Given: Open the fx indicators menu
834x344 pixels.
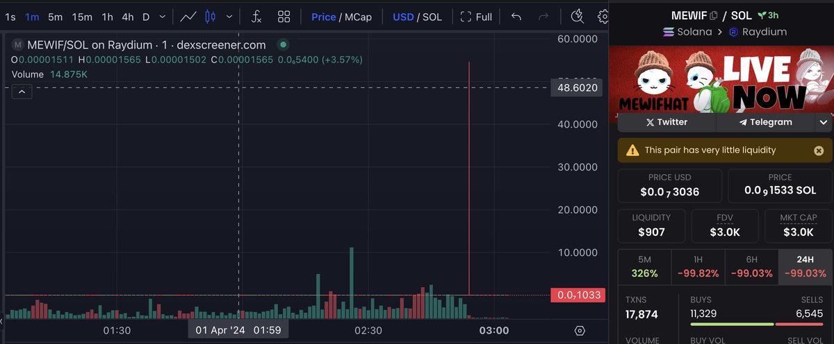Looking at the screenshot, I should [x=256, y=17].
